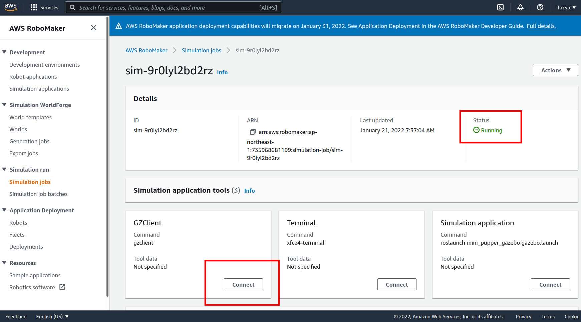Connect to the GZClient tool
Screen dimensions: 581x322
pyautogui.click(x=243, y=284)
